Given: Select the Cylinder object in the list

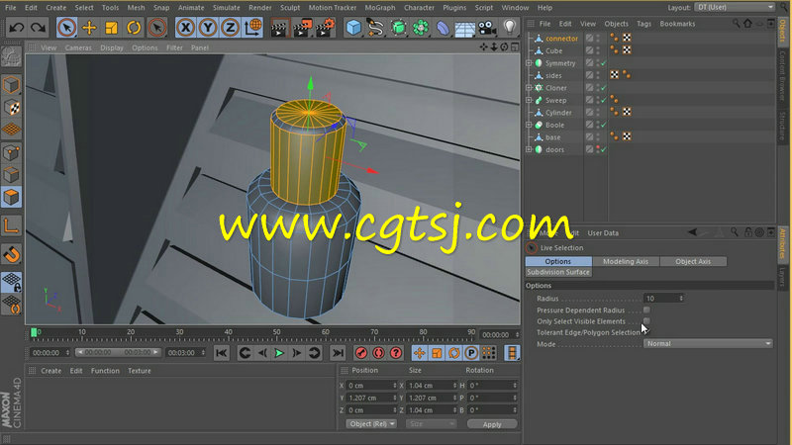Looking at the screenshot, I should coord(558,113).
